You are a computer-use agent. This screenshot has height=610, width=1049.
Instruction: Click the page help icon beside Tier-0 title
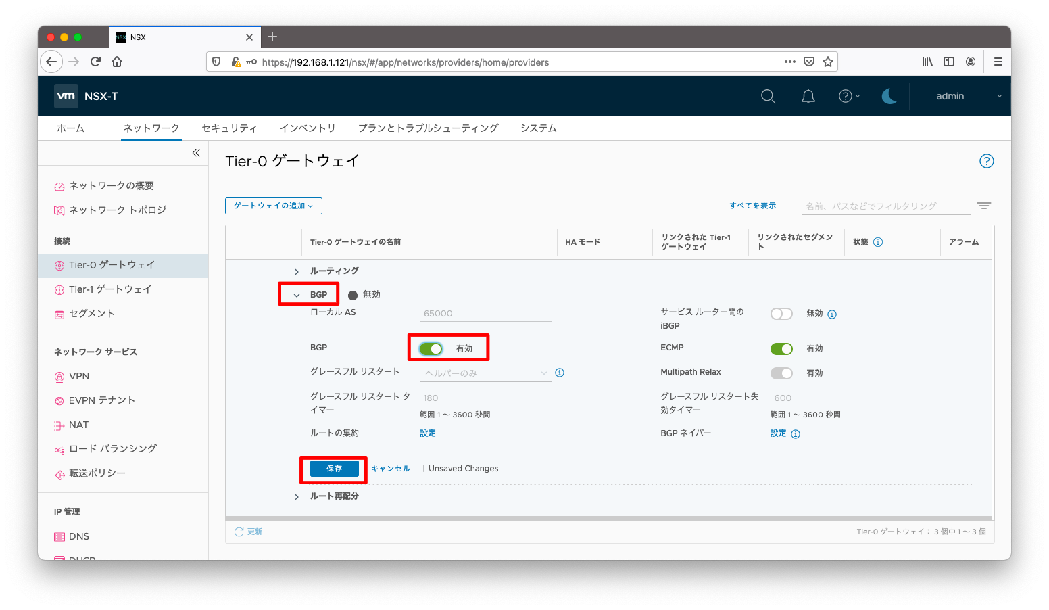pyautogui.click(x=986, y=161)
